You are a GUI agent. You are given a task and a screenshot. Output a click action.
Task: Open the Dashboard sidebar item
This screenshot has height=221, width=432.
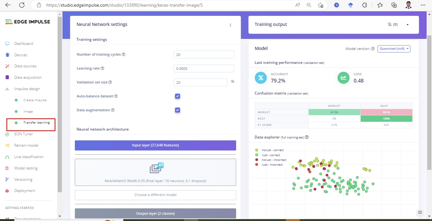(x=23, y=44)
